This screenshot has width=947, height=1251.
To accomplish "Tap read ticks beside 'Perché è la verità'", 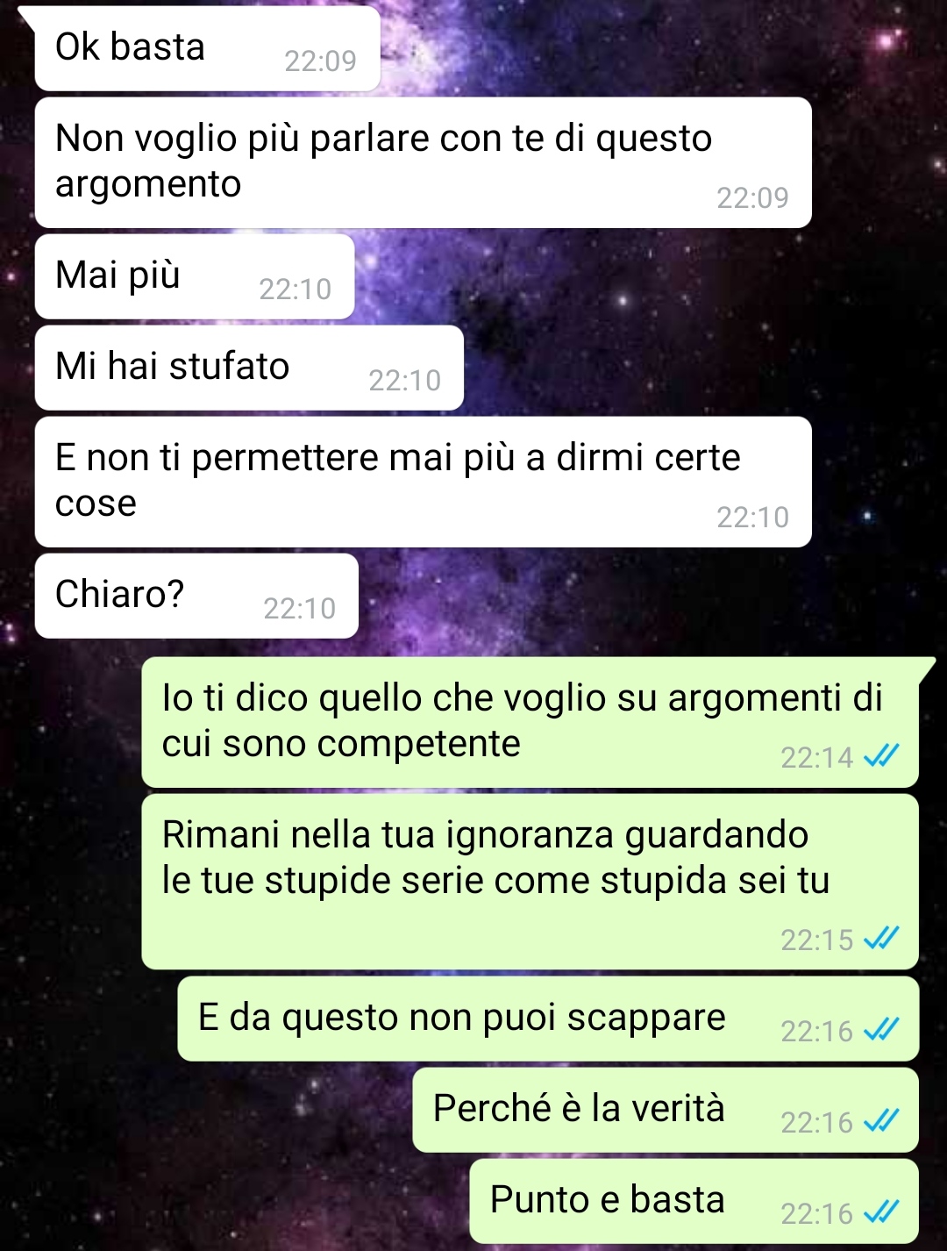I will tap(881, 1120).
